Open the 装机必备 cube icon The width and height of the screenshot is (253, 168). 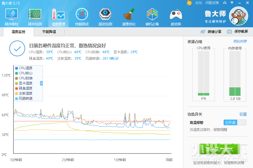pos(152,14)
